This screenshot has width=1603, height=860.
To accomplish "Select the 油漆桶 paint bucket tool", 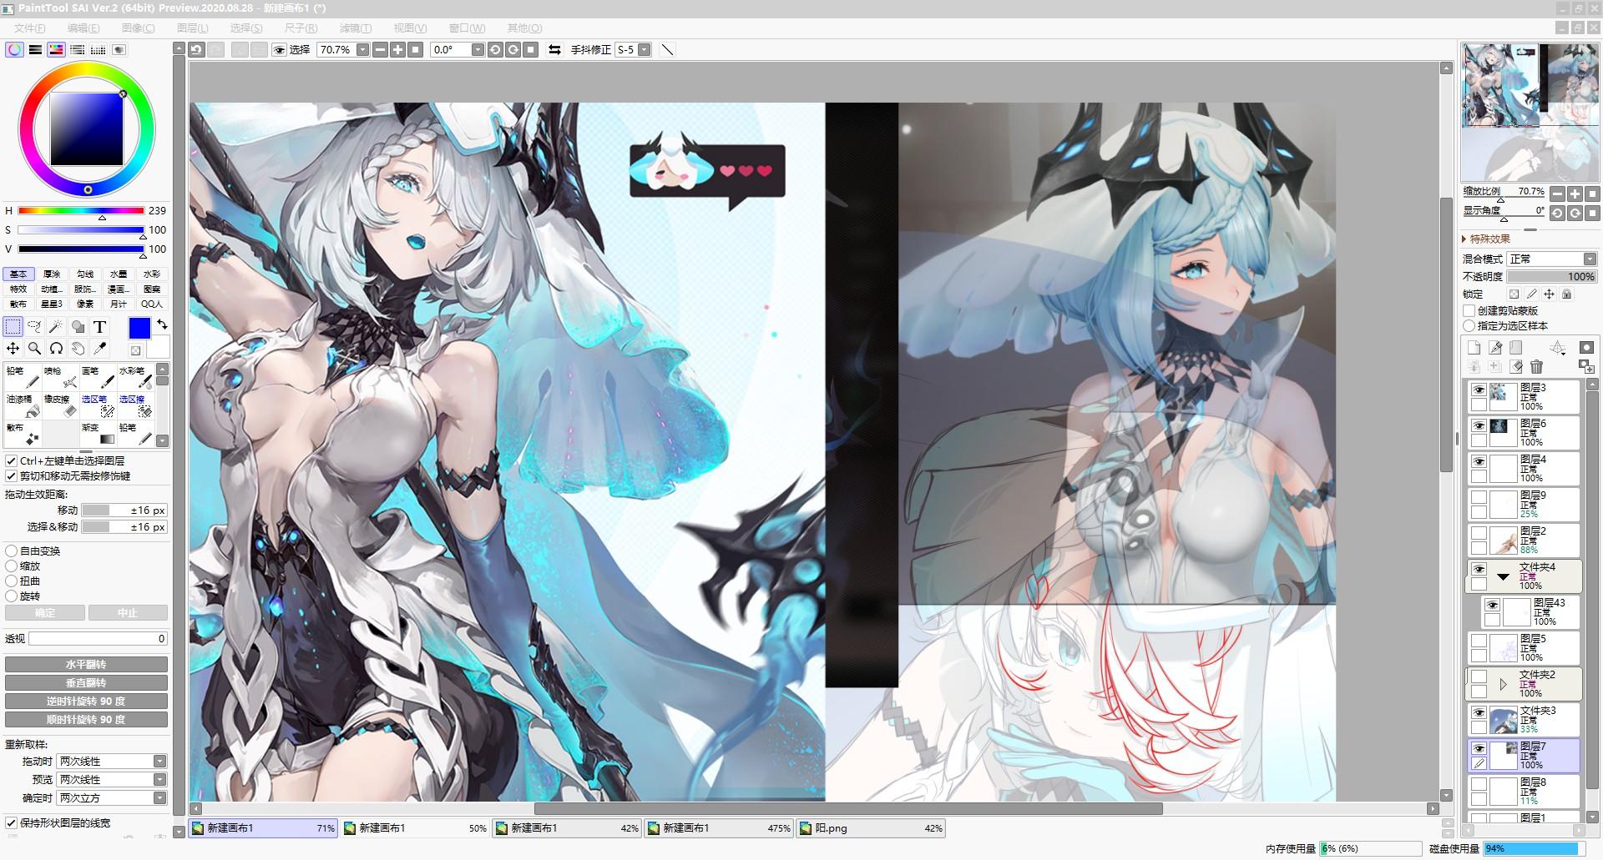I will tap(21, 406).
